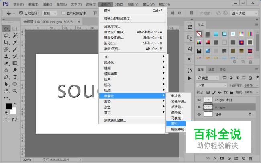The width and height of the screenshot is (261, 163).
Task: Click 浏览联机滤镜... entry
Action: (x=133, y=120)
